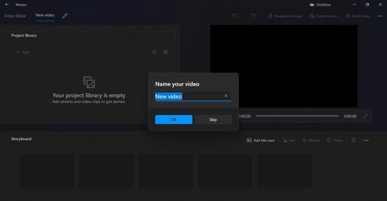The width and height of the screenshot is (387, 201).
Task: Click Skip in Name your video dialog
Action: tap(213, 120)
